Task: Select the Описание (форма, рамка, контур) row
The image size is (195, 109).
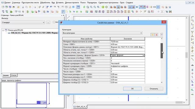Action: (104, 47)
